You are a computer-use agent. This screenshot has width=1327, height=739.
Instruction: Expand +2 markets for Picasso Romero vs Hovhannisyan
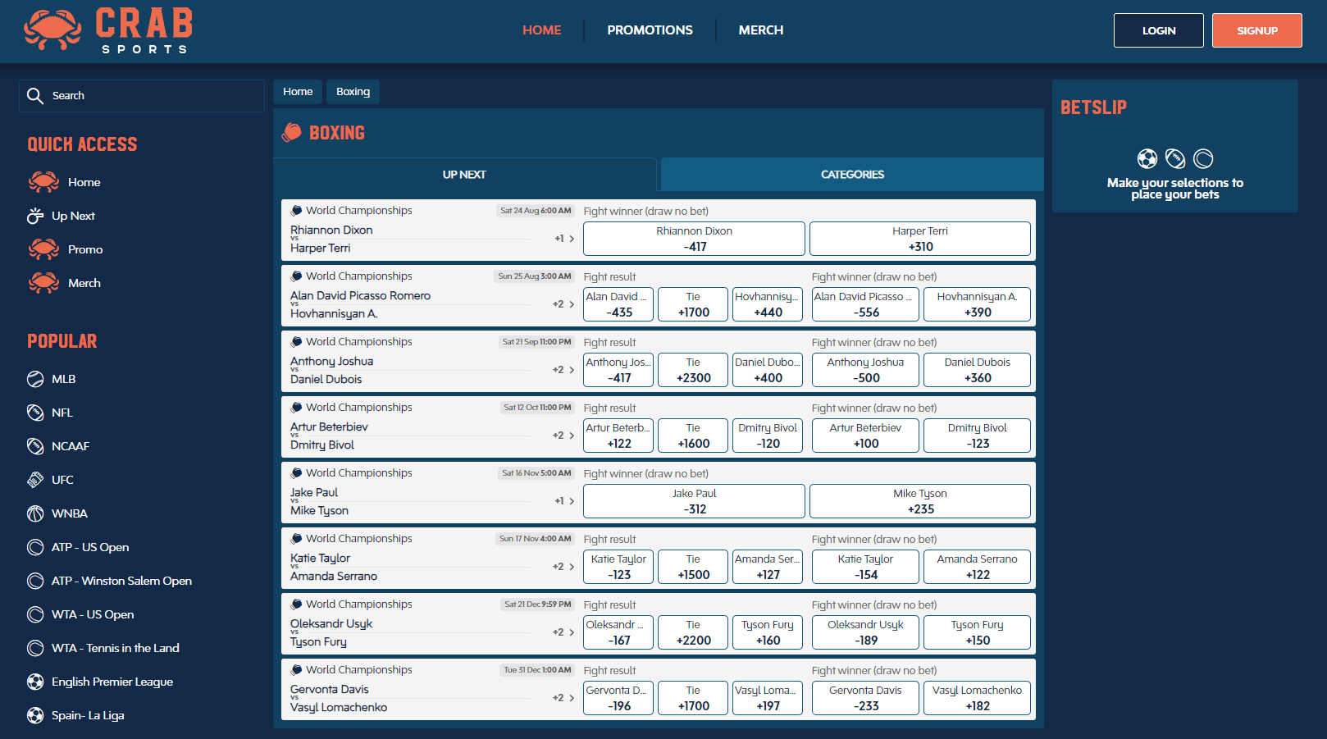pyautogui.click(x=563, y=304)
